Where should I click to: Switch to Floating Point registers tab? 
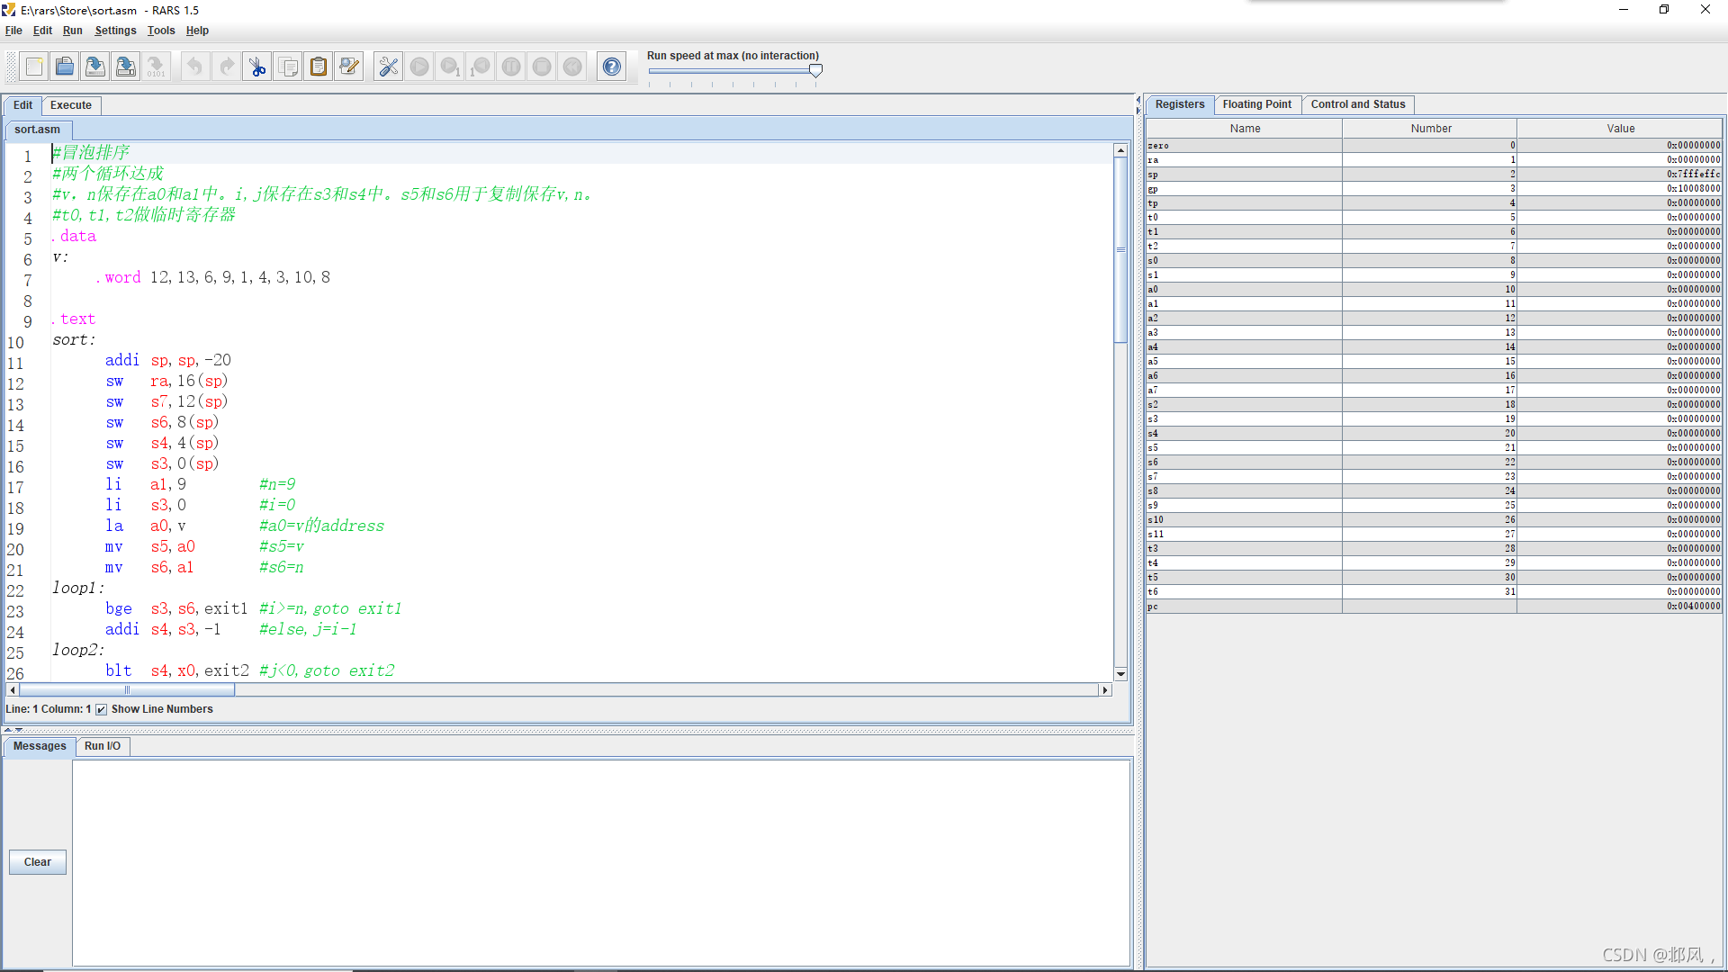pos(1256,104)
